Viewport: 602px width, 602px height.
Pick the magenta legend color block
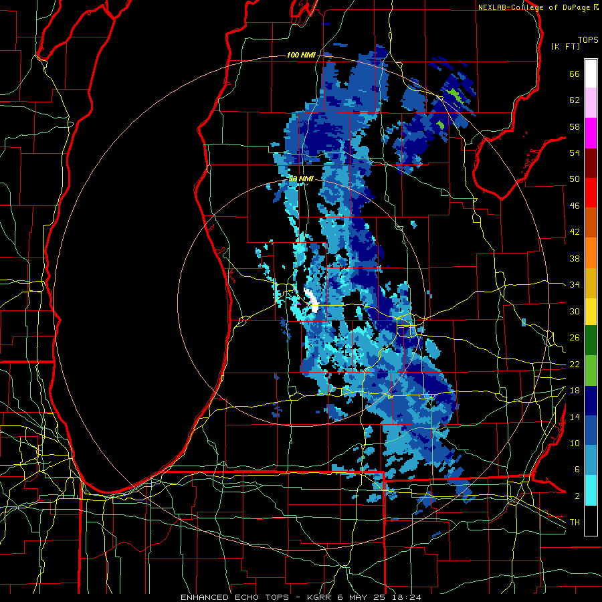pyautogui.click(x=591, y=133)
